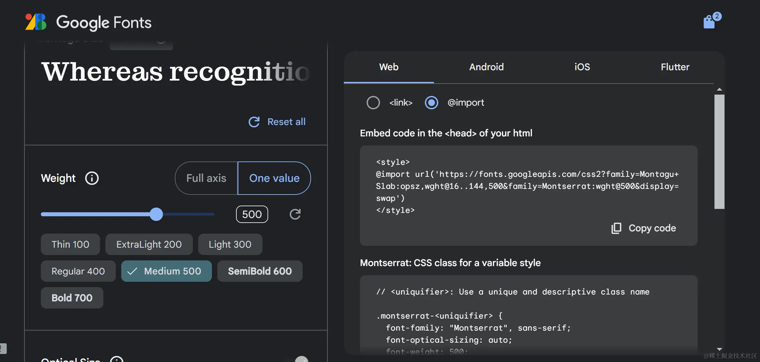Click the @import url embed code text
Viewport: 760px width, 362px height.
click(527, 186)
